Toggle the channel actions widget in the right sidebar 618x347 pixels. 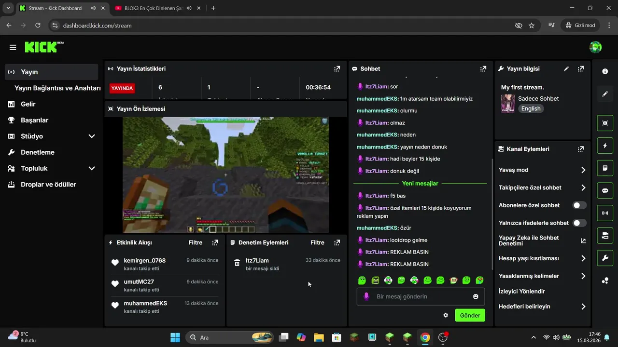click(605, 235)
